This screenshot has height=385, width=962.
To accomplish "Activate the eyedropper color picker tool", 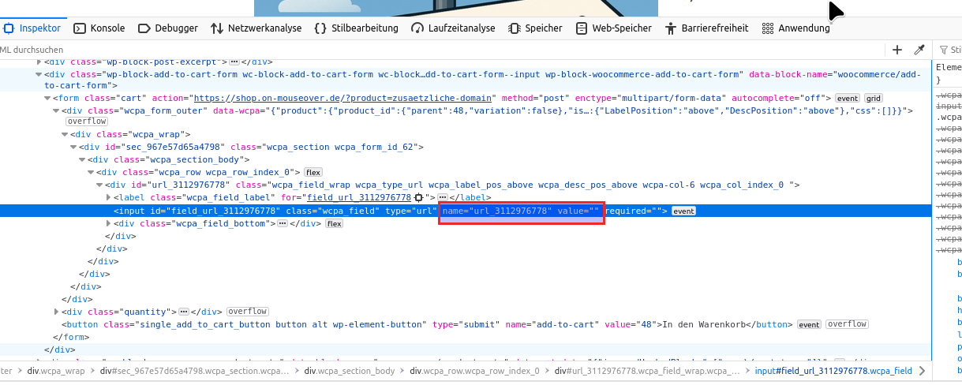I will (919, 50).
